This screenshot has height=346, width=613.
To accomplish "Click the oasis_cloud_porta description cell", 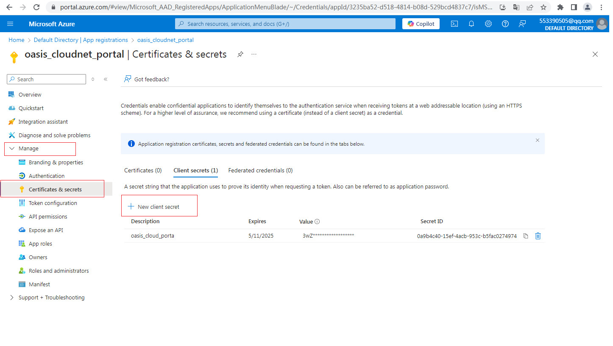I will point(153,236).
